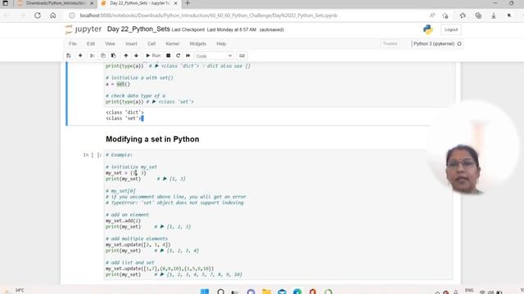Select the In [ ]: cell prompt
This screenshot has width=524, height=294.
pos(93,154)
